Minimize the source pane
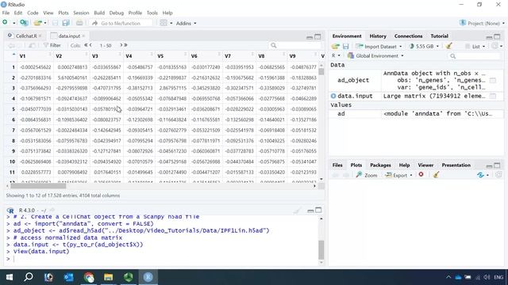 pyautogui.click(x=310, y=37)
